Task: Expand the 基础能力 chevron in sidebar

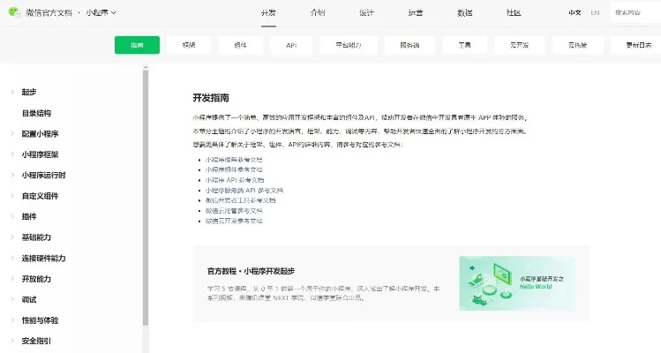Action: tap(12, 237)
